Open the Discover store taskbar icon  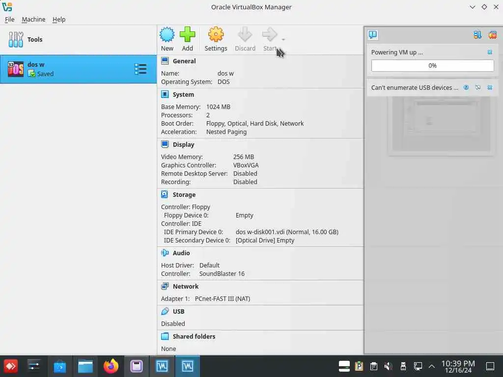click(59, 366)
